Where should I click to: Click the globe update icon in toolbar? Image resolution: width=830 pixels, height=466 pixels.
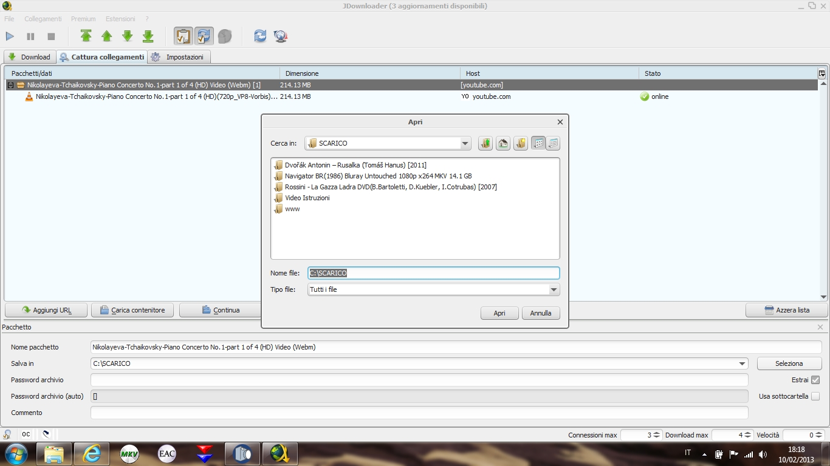[x=280, y=36]
